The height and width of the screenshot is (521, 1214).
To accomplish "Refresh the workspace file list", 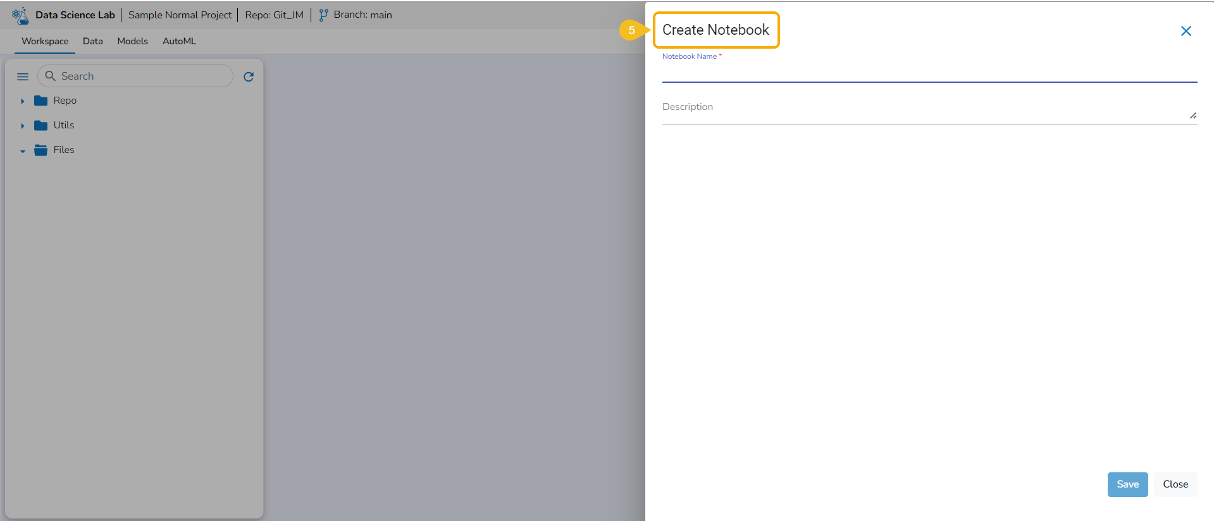I will [249, 77].
